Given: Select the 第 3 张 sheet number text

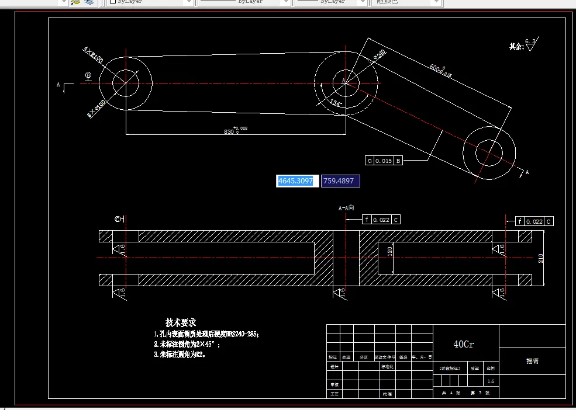Looking at the screenshot, I should pyautogui.click(x=480, y=392).
